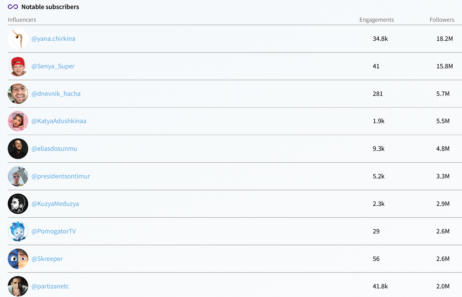Follow the @dnevnik_hacha username link
The width and height of the screenshot is (462, 297).
coord(56,94)
